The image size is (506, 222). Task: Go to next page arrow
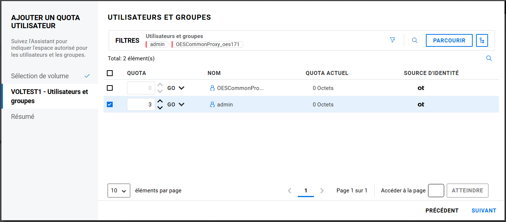[322, 191]
